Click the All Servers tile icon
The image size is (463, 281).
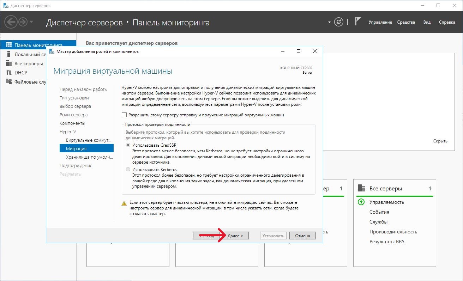point(361,188)
